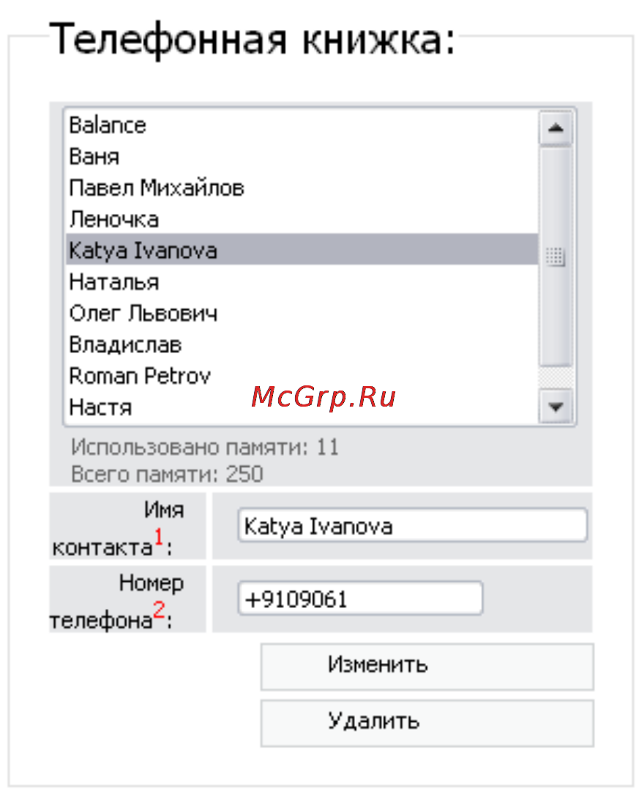This screenshot has width=639, height=792.
Task: Select the Balance contact
Action: (302, 125)
